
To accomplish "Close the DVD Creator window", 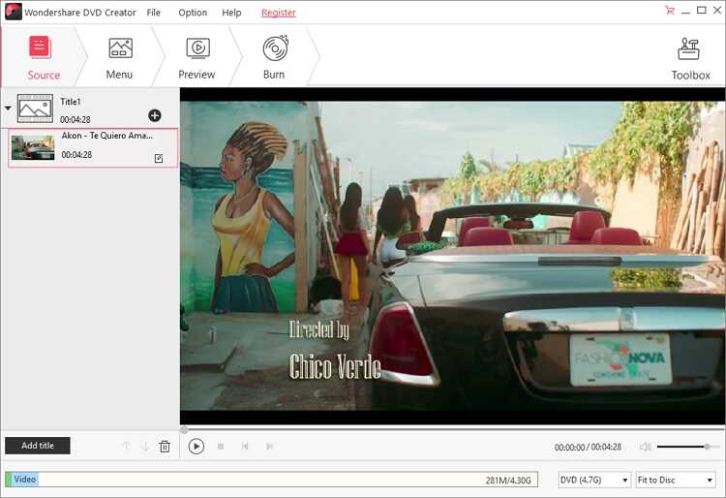I will [716, 11].
